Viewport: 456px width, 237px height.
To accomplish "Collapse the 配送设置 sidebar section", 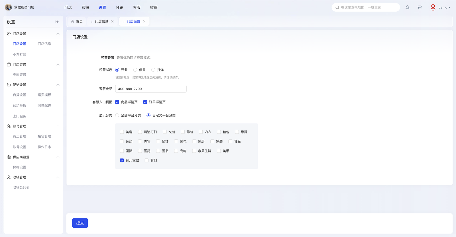I will pos(58,85).
